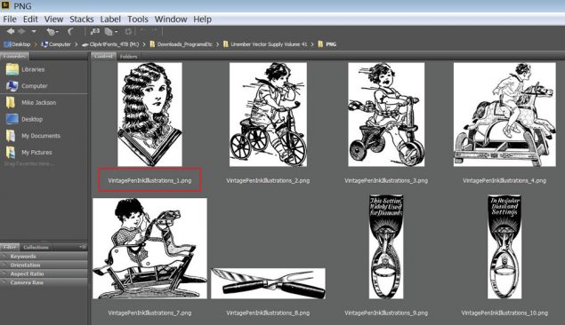Go back with the left arrow button
The image size is (565, 325).
pyautogui.click(x=11, y=31)
